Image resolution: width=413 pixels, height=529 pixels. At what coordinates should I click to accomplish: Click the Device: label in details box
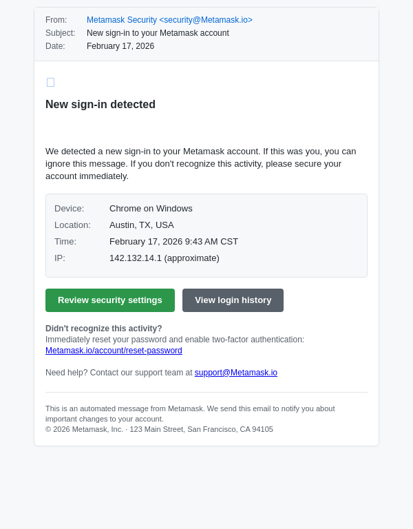point(69,209)
